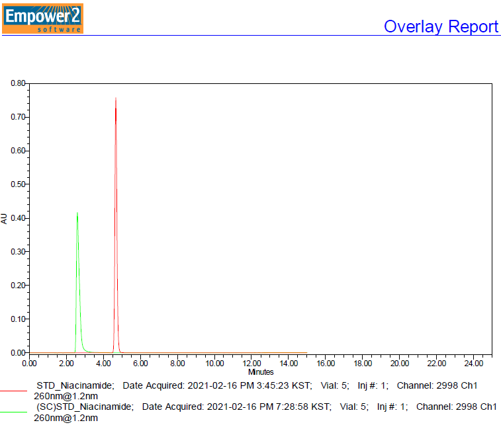The height and width of the screenshot is (429, 501).
Task: Click the red legend line swatch
Action: (x=13, y=391)
